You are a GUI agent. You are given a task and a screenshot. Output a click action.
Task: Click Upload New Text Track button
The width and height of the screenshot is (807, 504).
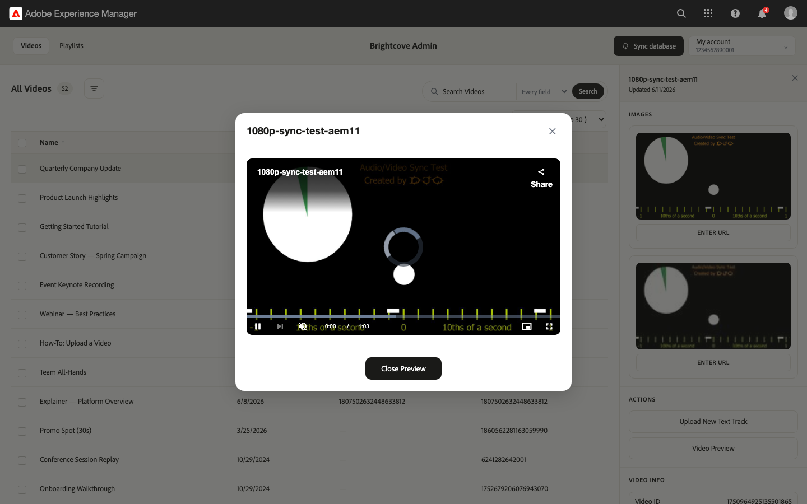[713, 422]
